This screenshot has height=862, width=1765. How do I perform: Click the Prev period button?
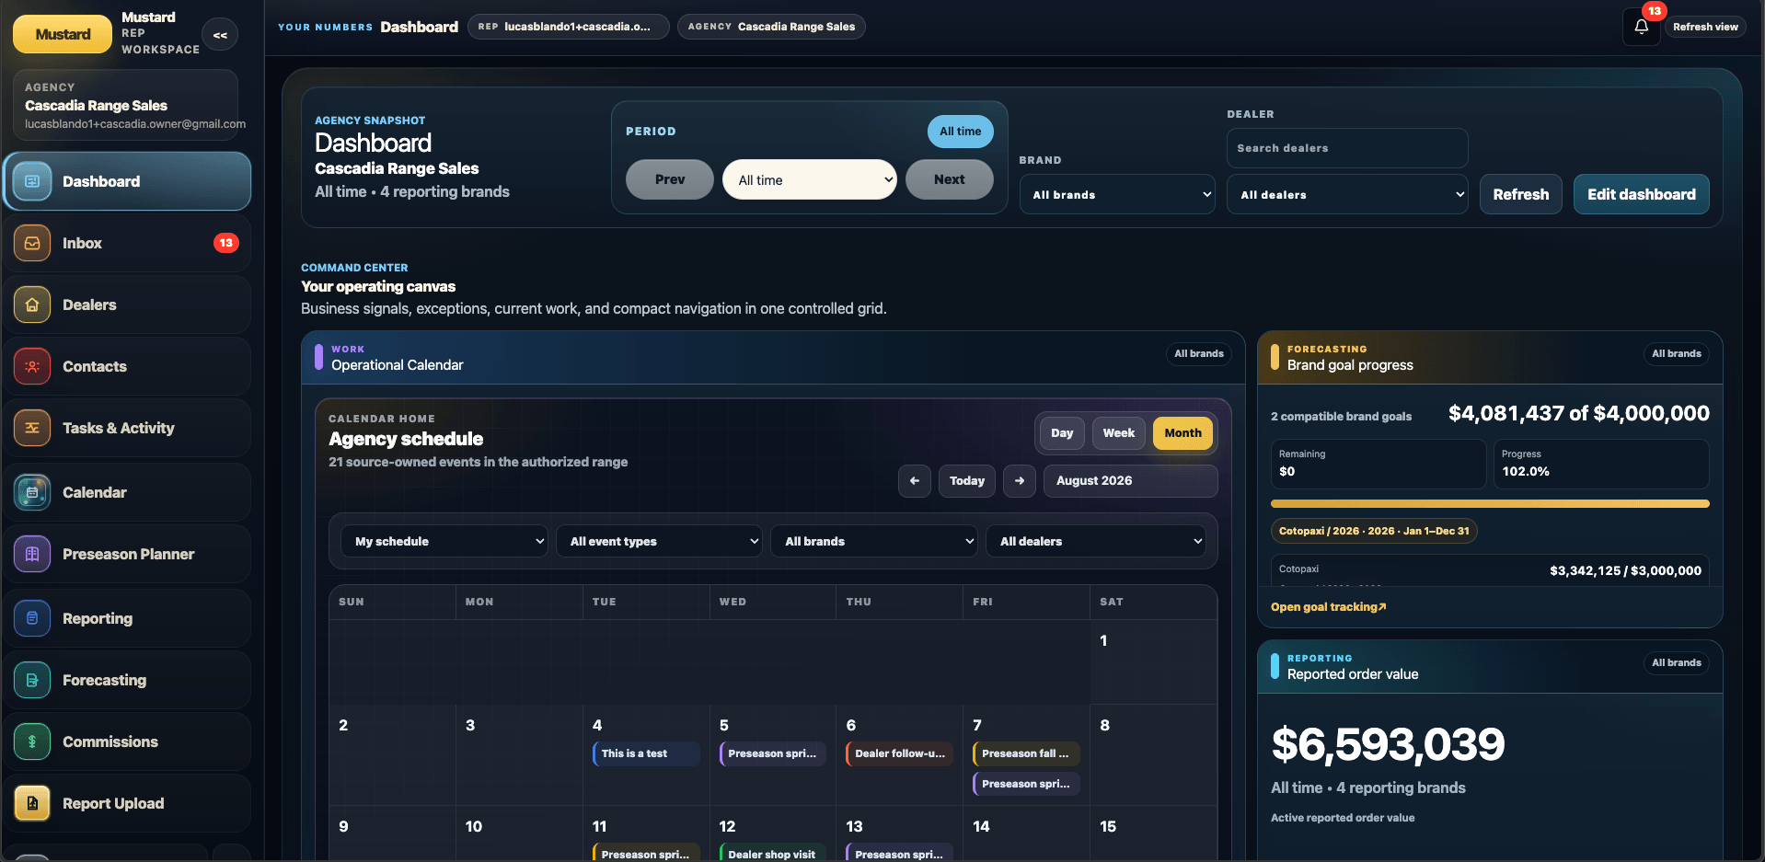coord(670,179)
